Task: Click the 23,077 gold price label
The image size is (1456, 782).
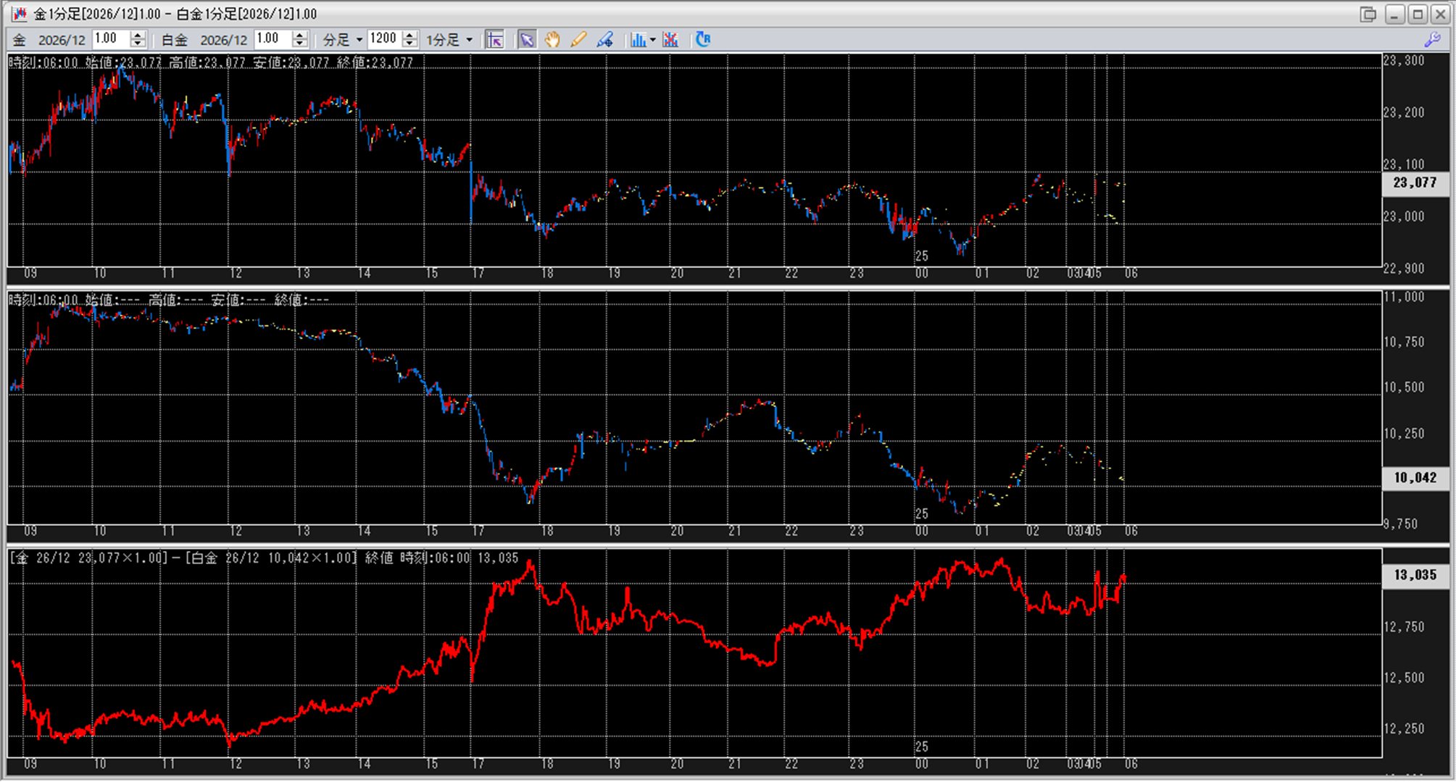Action: [1414, 182]
